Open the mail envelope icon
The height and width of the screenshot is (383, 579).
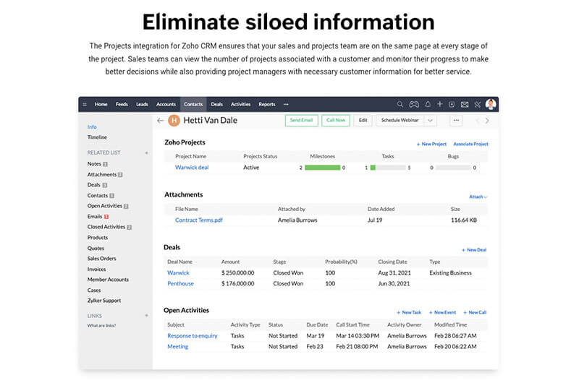tap(465, 104)
